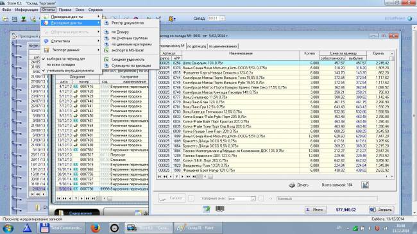Switch to the по артикулу tab
417x234 pixels.
[196, 46]
